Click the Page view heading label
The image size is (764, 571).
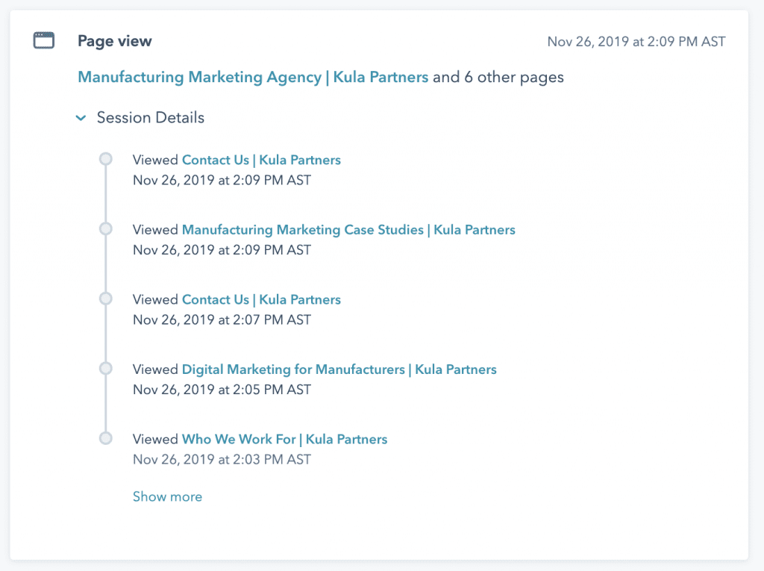(114, 41)
